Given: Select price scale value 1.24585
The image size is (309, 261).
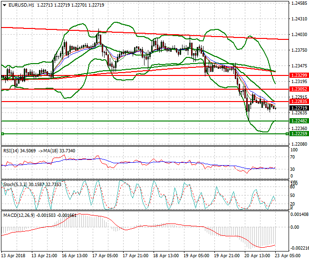Looking at the screenshot, I should (299, 3).
